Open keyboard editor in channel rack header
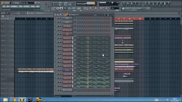This screenshot has width=182, height=102. click(109, 15)
